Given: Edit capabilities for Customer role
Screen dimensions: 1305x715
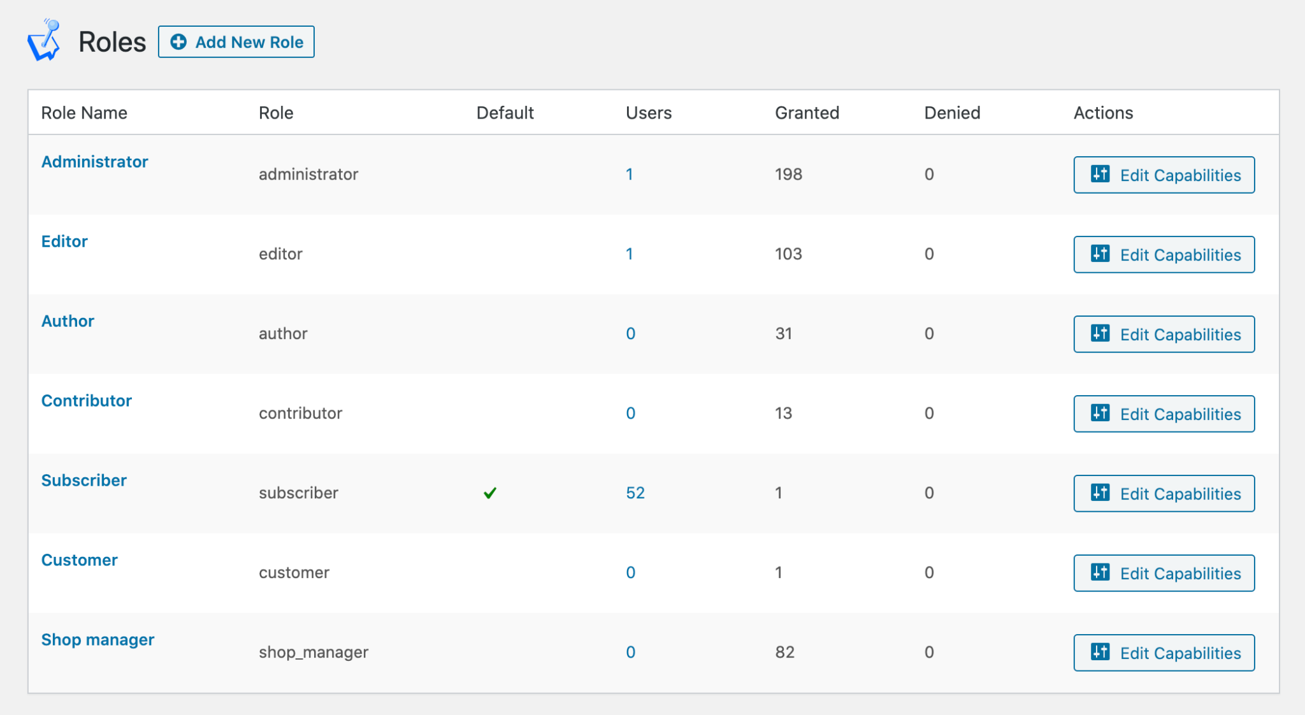Looking at the screenshot, I should [x=1164, y=573].
